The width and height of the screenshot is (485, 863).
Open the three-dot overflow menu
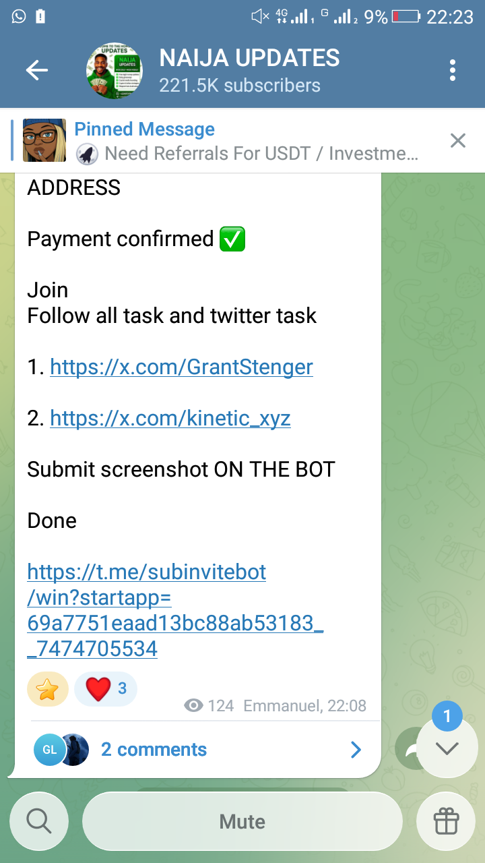click(x=453, y=70)
